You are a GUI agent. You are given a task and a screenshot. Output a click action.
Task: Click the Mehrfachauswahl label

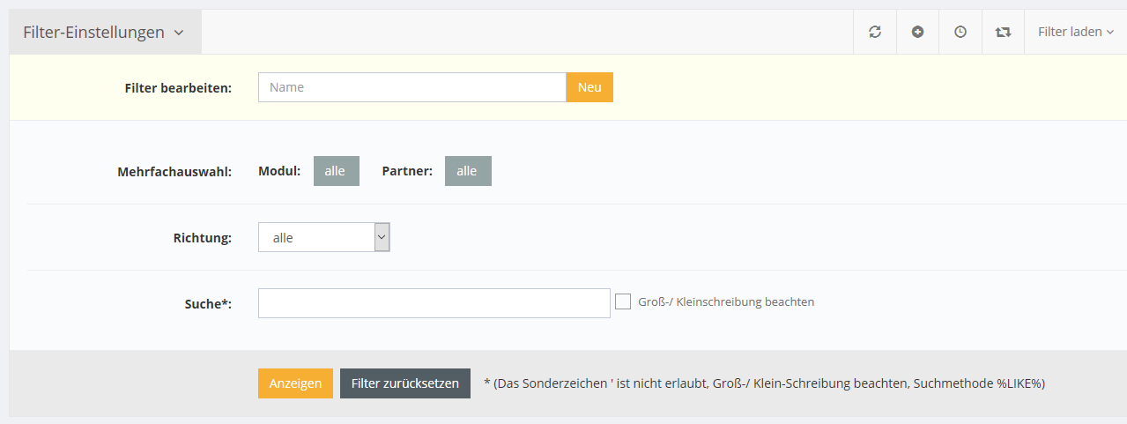coord(174,172)
